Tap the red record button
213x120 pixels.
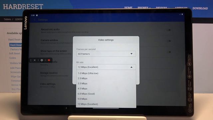49,60
